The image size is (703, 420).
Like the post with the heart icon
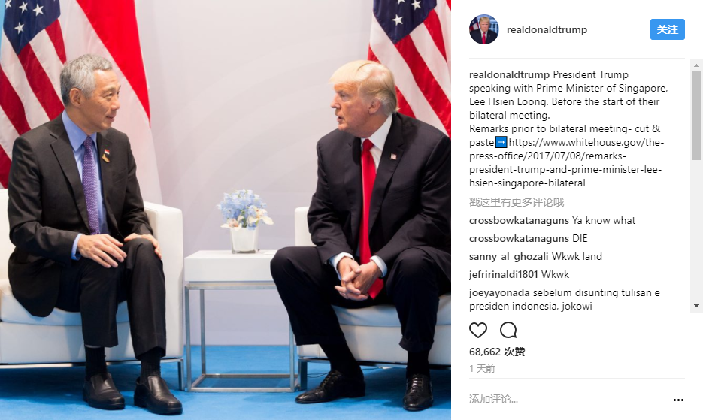[478, 330]
